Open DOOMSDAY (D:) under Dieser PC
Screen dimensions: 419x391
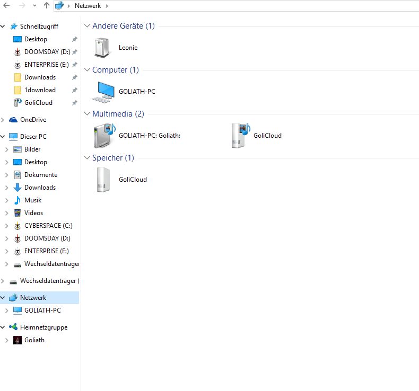(47, 238)
